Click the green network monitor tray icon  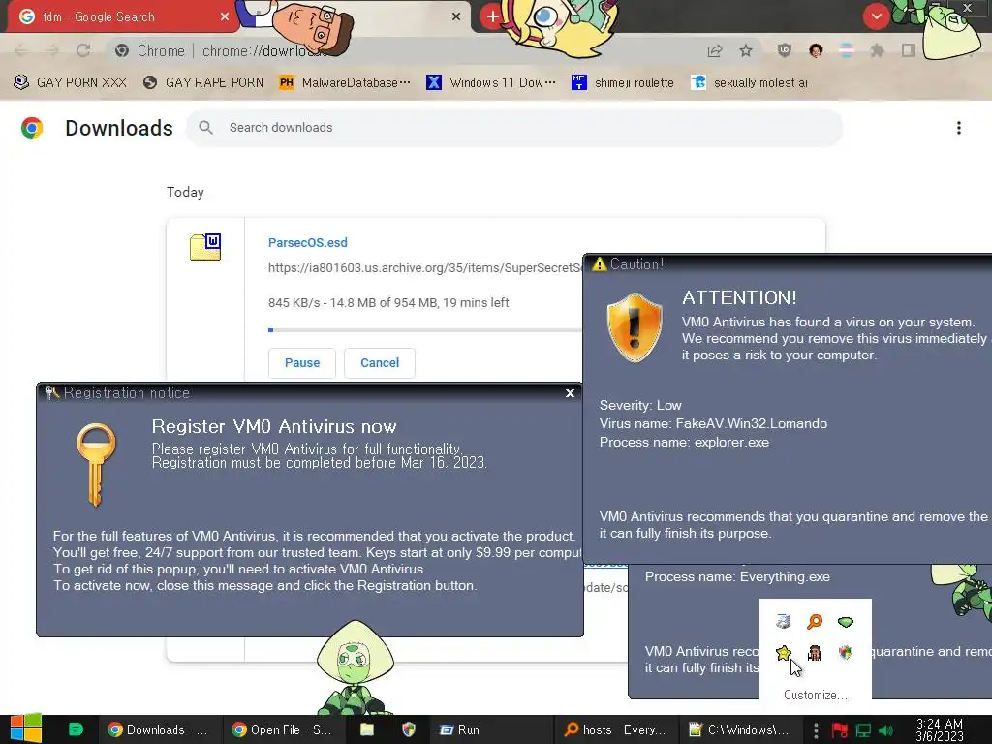coord(863,730)
